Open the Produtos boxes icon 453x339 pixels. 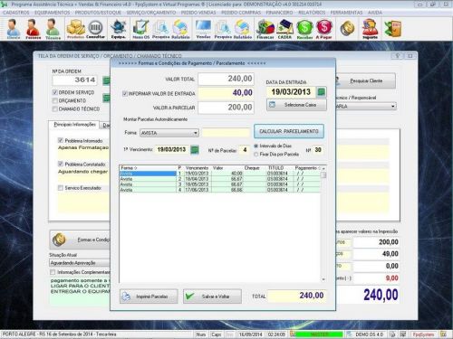tap(75, 29)
